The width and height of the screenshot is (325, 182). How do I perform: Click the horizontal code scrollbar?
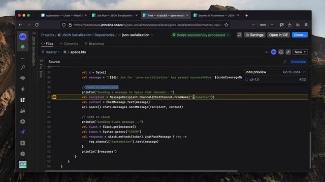click(x=141, y=171)
